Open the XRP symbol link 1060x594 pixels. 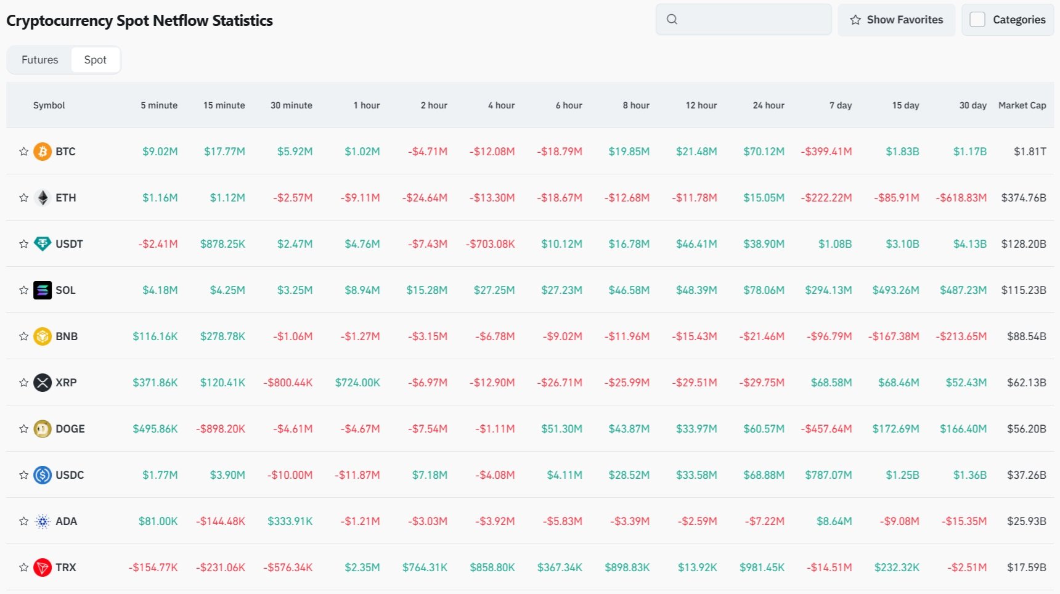click(x=66, y=383)
